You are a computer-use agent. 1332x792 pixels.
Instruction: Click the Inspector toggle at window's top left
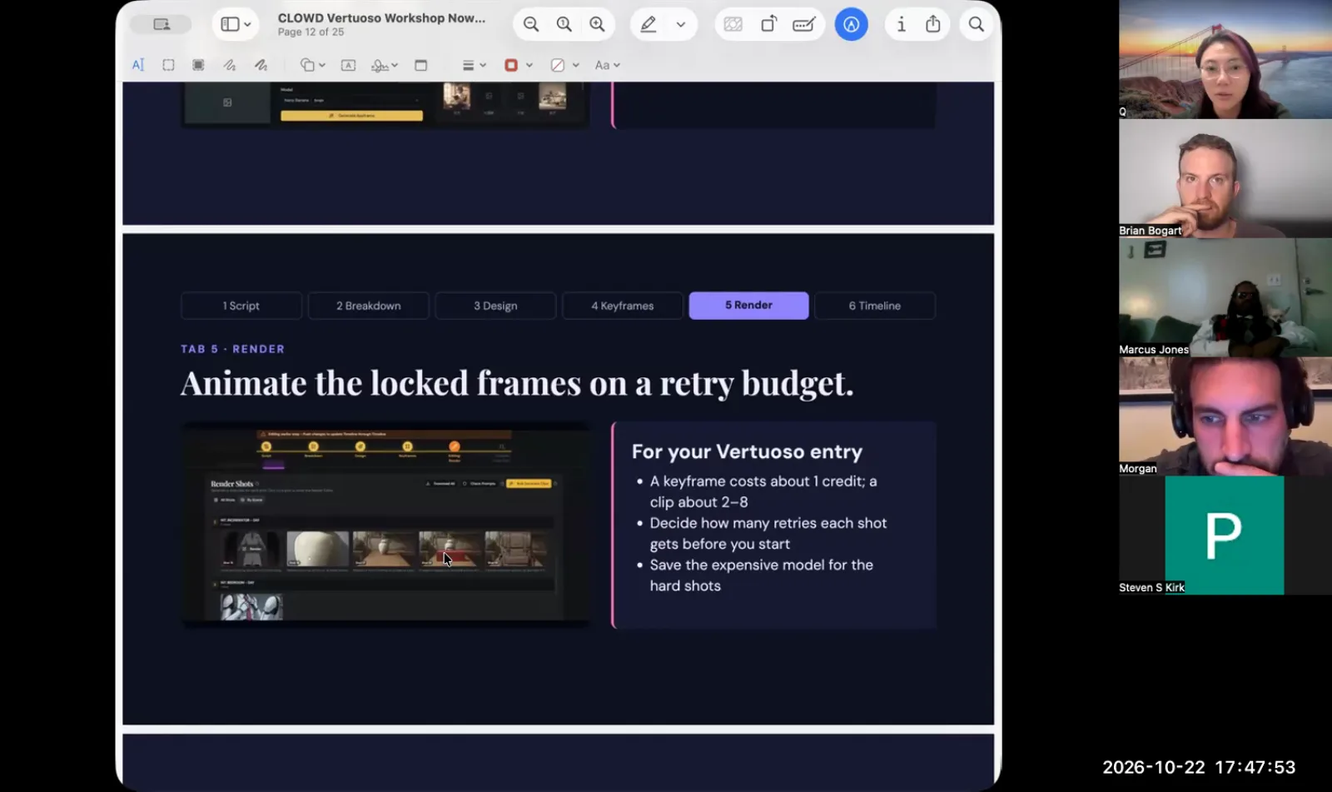click(x=162, y=24)
